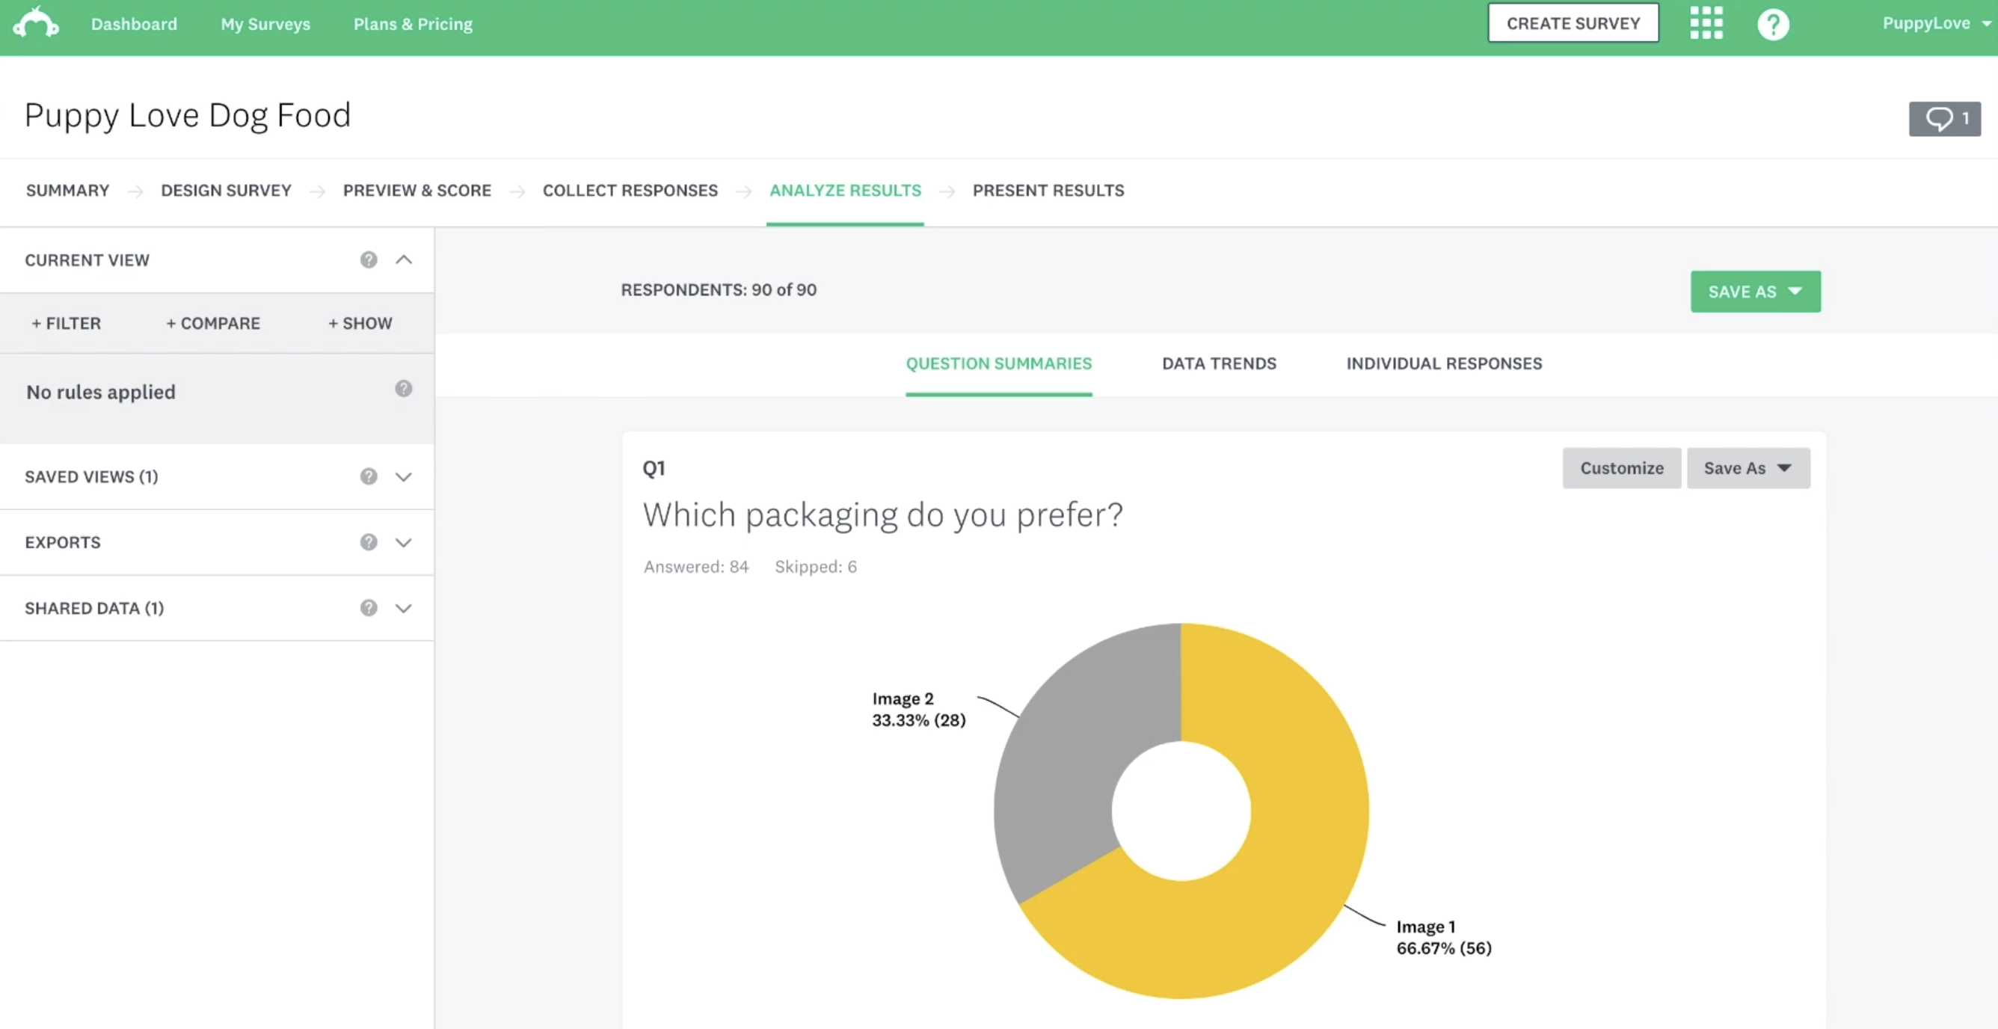The width and height of the screenshot is (1998, 1029).
Task: Expand the Exports section chevron
Action: coord(403,543)
